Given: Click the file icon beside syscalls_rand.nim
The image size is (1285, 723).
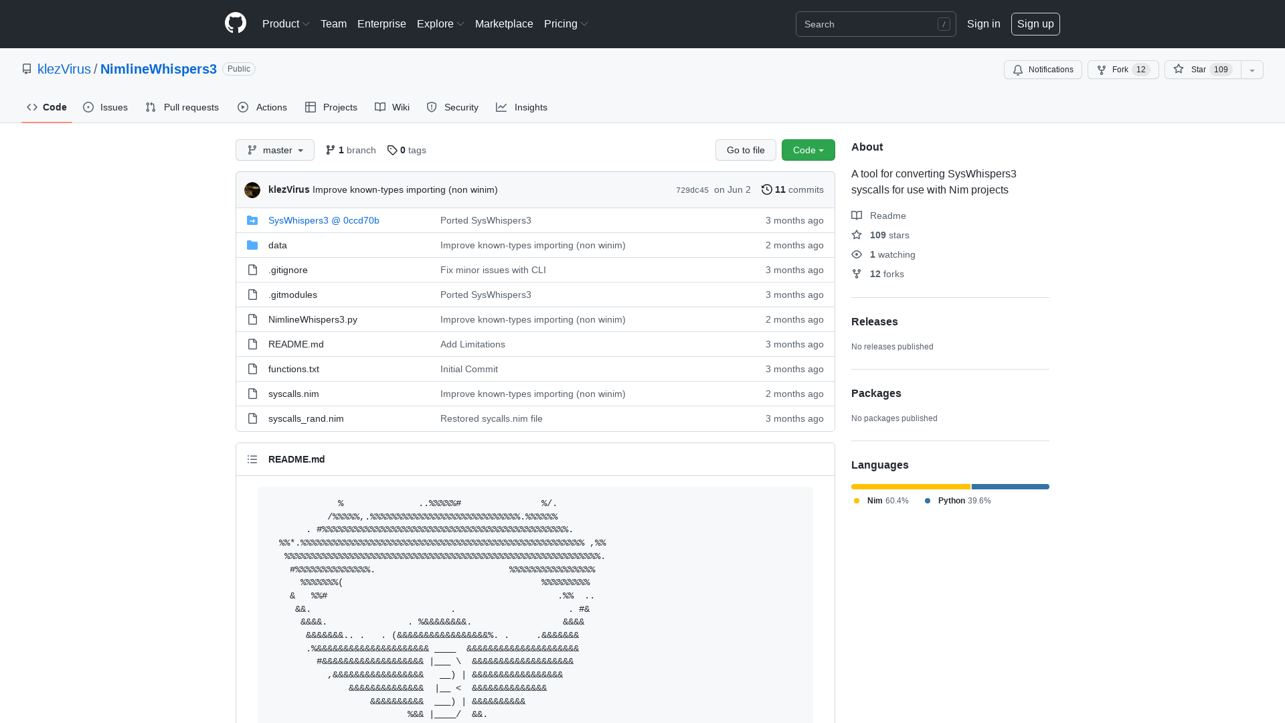Looking at the screenshot, I should [x=252, y=418].
